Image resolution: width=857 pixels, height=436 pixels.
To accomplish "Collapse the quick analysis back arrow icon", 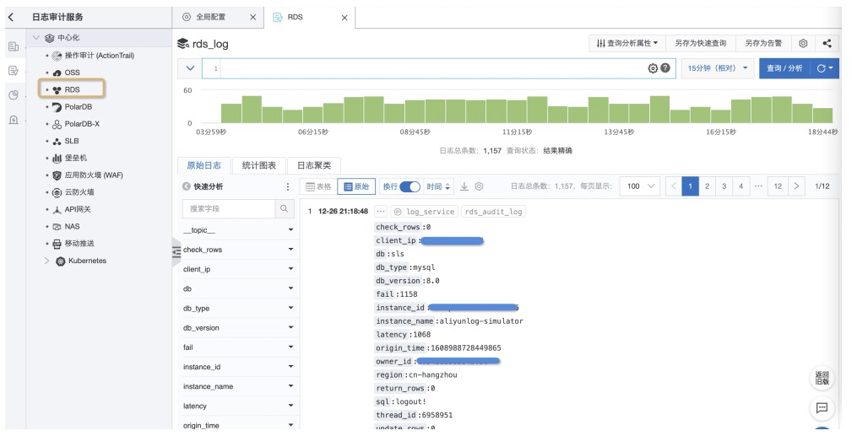I will [x=187, y=186].
